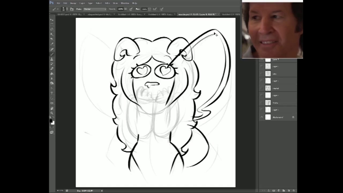Viewport: 343px width, 193px height.
Task: Select the Dodge tool
Action: 52,83
